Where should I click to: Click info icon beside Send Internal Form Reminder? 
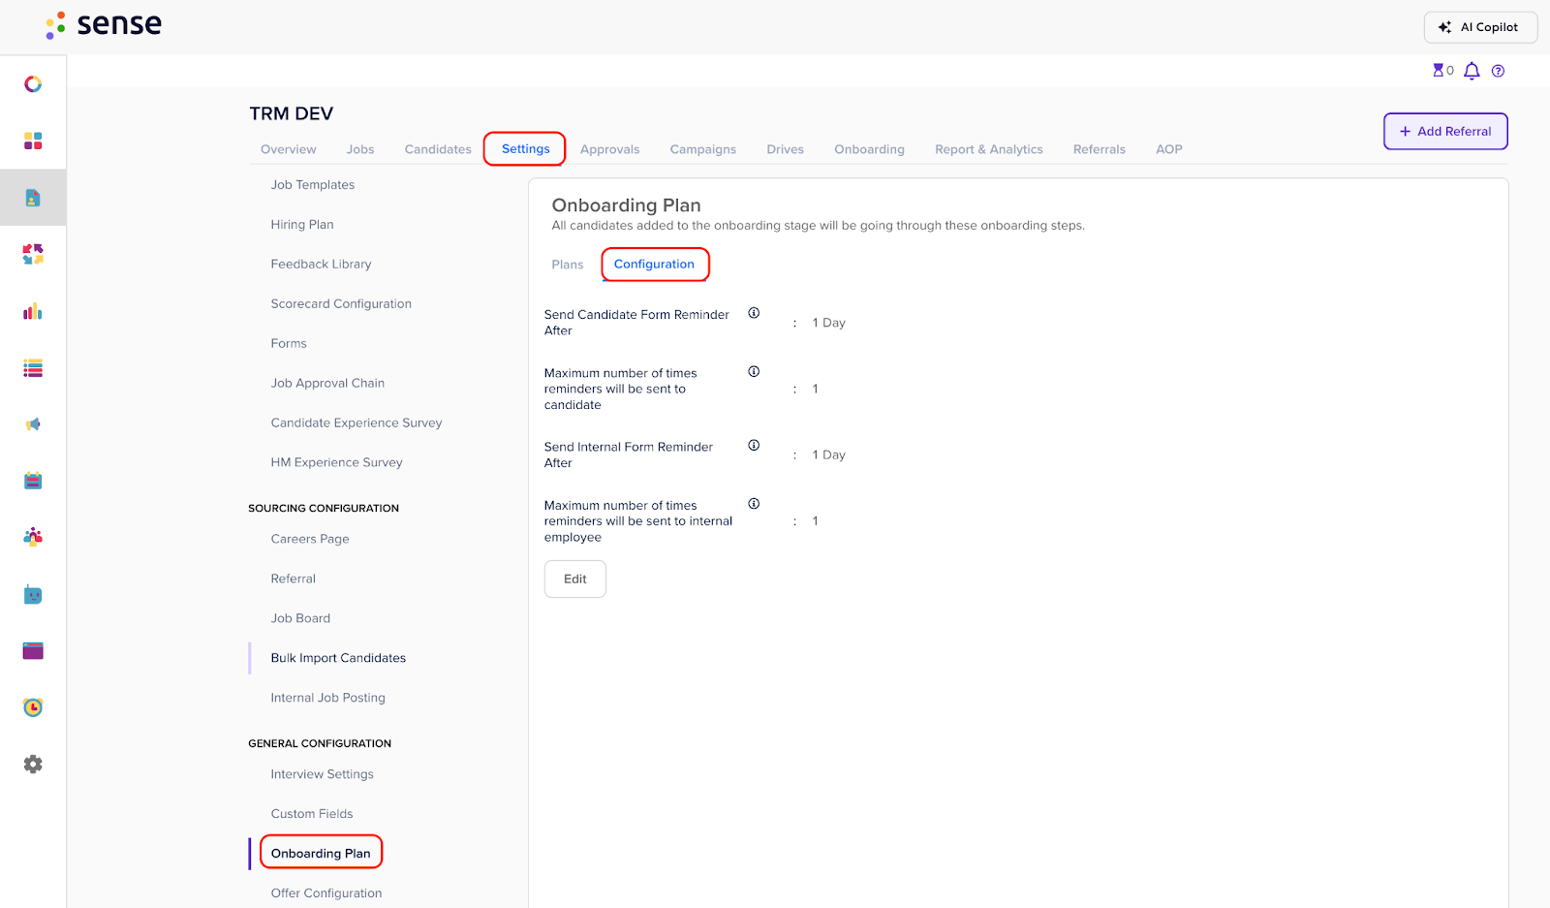click(754, 446)
